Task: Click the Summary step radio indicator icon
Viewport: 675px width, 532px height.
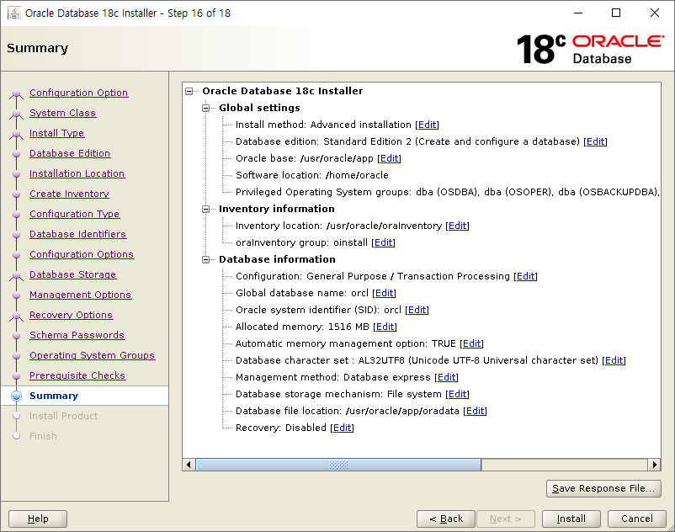Action: point(16,396)
